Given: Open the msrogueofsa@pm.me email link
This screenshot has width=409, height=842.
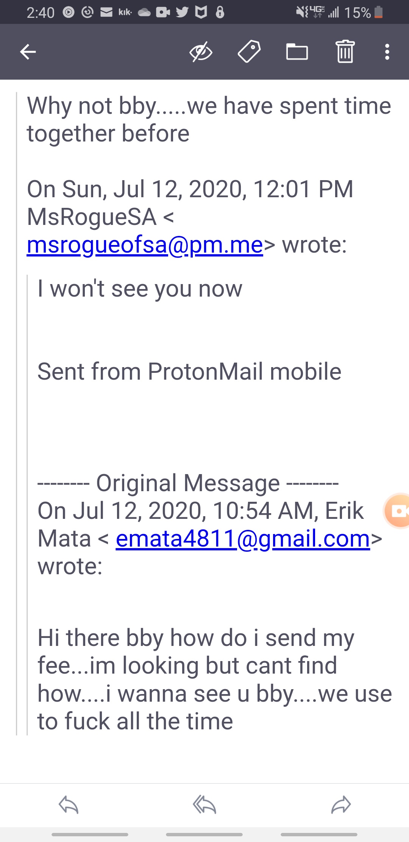Looking at the screenshot, I should (x=145, y=245).
